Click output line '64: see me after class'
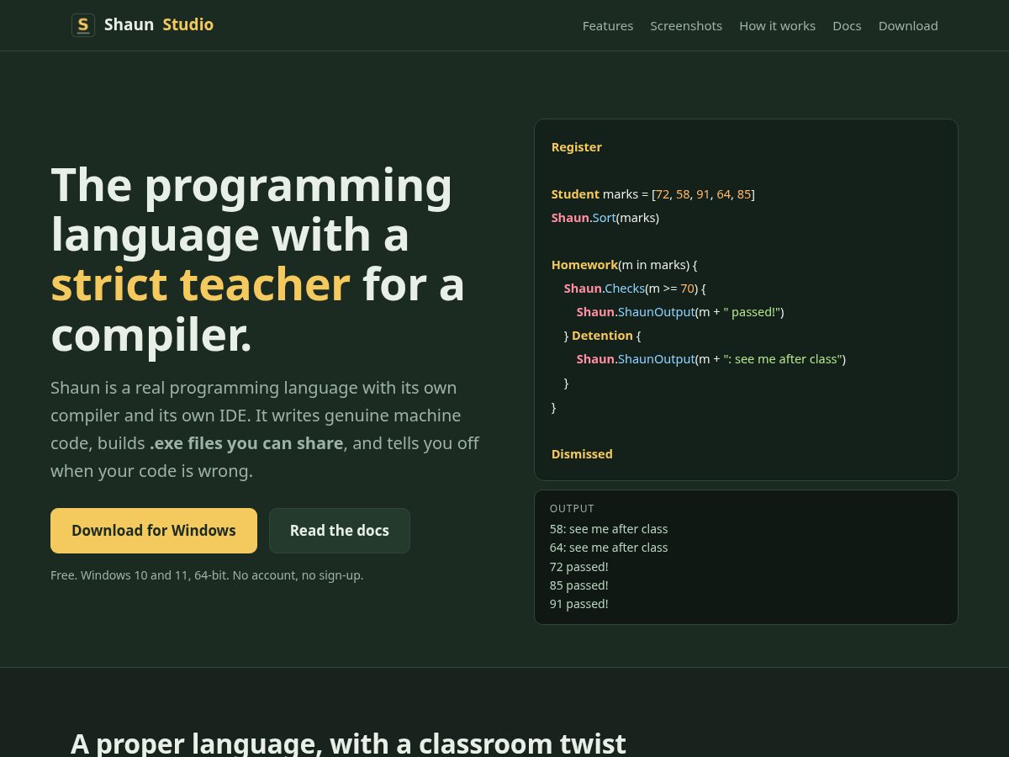 609,548
